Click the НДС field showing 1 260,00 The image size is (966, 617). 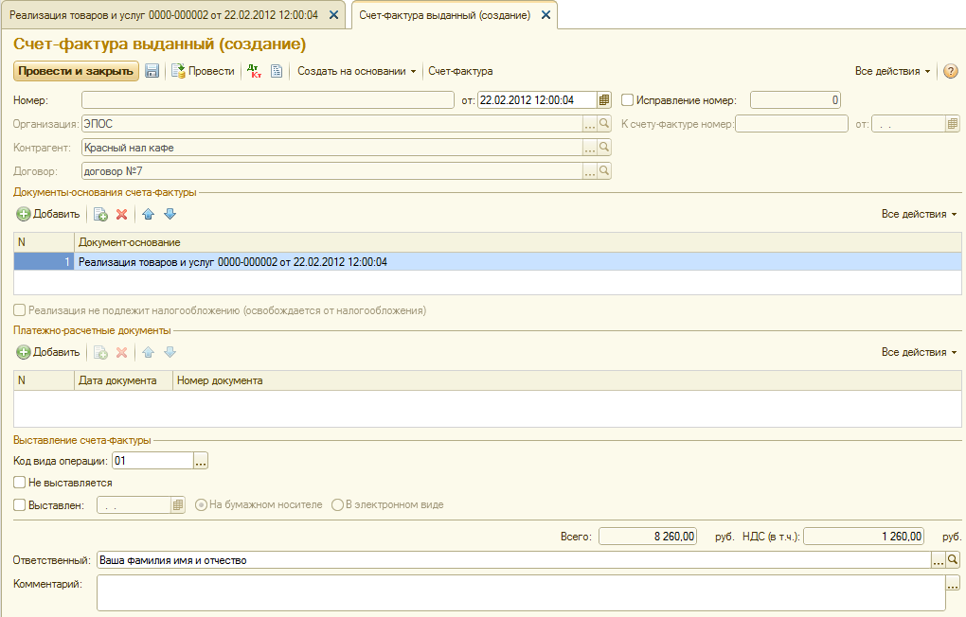tap(864, 537)
